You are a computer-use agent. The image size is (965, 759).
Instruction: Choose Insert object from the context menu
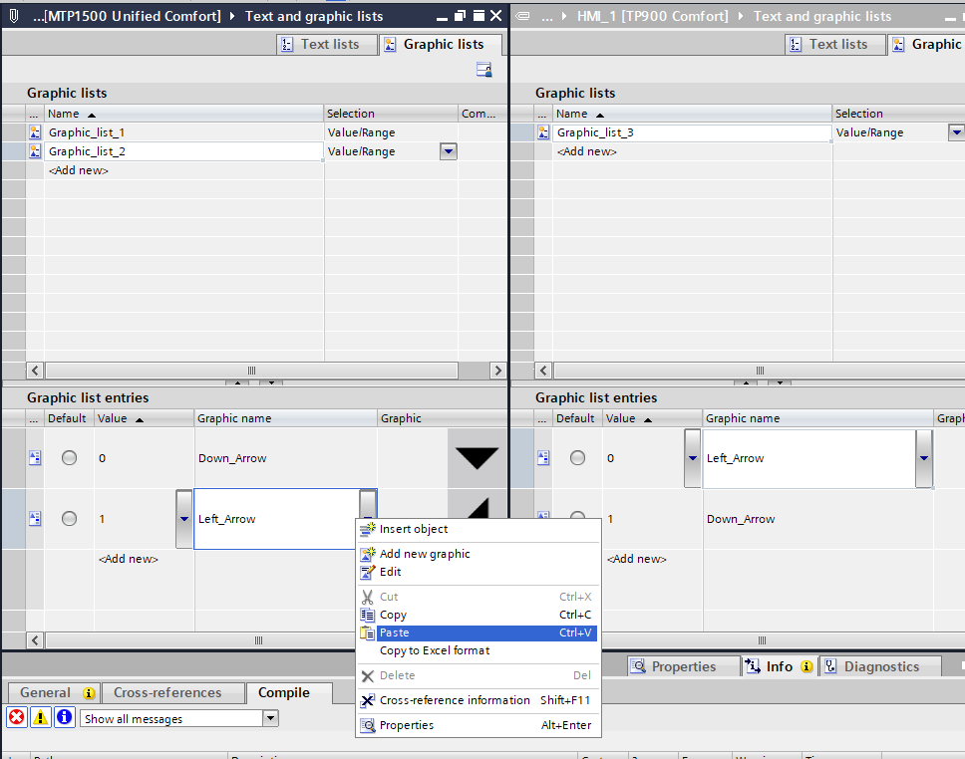[478, 529]
